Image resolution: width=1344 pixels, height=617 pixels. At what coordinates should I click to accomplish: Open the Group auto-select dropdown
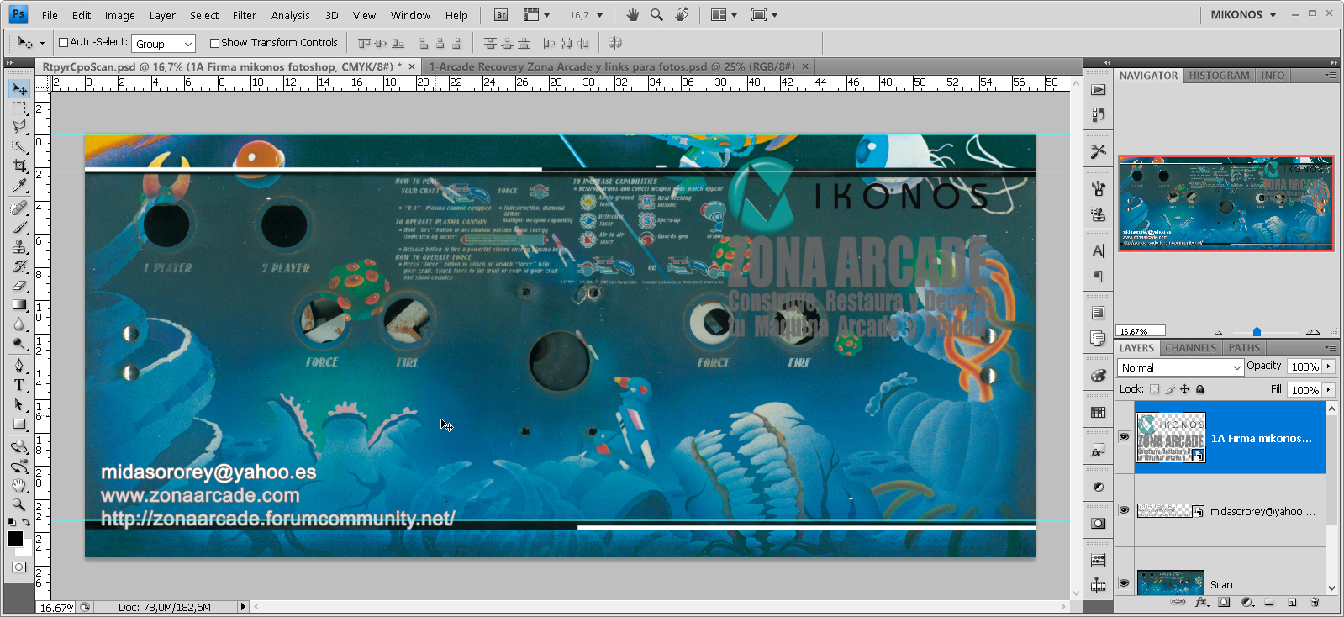(x=164, y=44)
